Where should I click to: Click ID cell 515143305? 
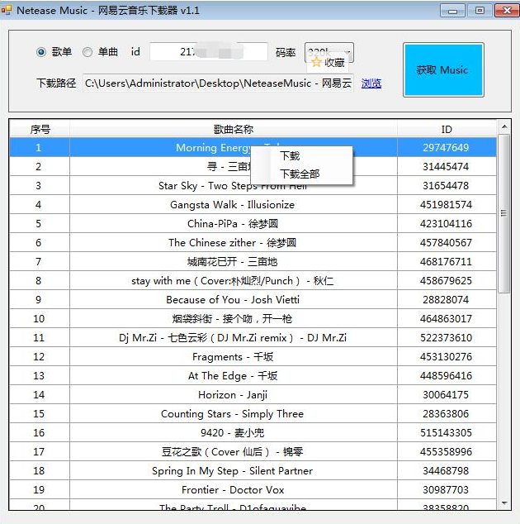(x=447, y=433)
